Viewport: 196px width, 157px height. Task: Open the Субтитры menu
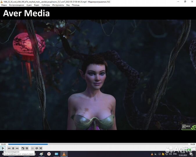click(46, 5)
